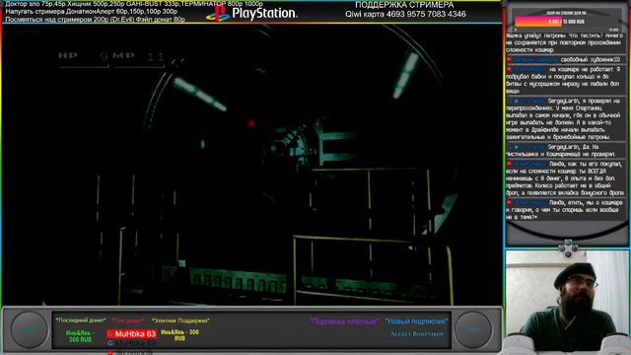Click the purple "Подписки платные" label
631x355 pixels.
tap(344, 321)
